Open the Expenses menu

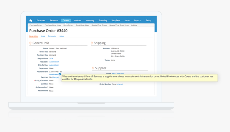41,21
